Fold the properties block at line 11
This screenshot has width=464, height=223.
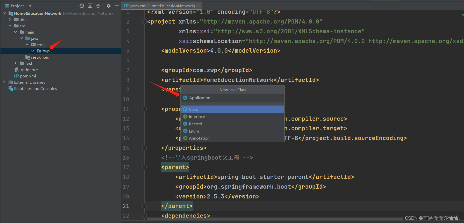(x=144, y=109)
